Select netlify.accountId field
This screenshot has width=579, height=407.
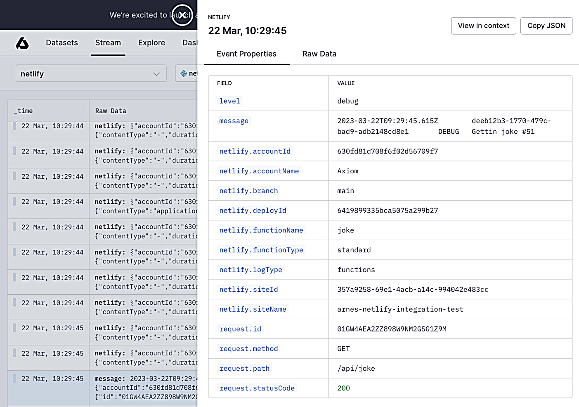pos(255,151)
